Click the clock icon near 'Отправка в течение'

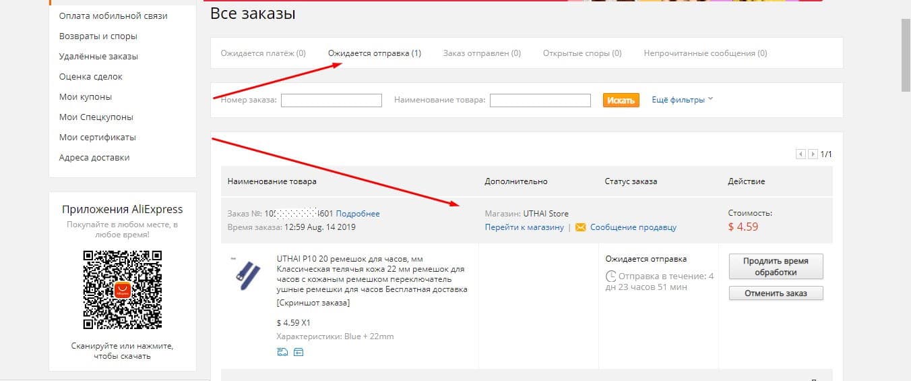click(x=610, y=276)
